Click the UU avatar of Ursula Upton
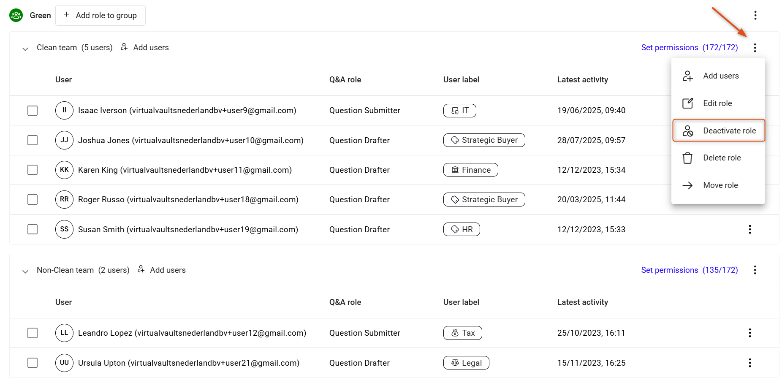Viewport: 782px width, 383px height. click(x=64, y=363)
